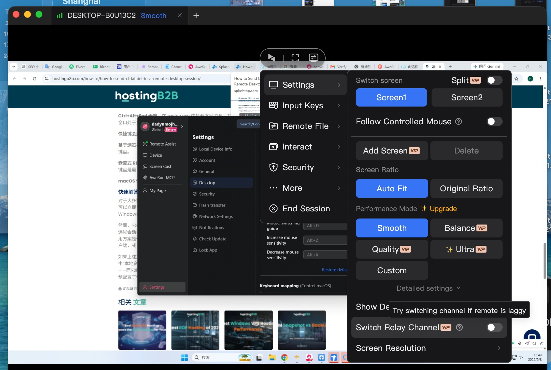Click the Alt+Z shortcut field
The width and height of the screenshot is (551, 370).
325,240
